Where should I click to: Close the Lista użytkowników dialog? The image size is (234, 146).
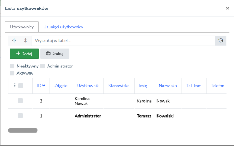227,8
